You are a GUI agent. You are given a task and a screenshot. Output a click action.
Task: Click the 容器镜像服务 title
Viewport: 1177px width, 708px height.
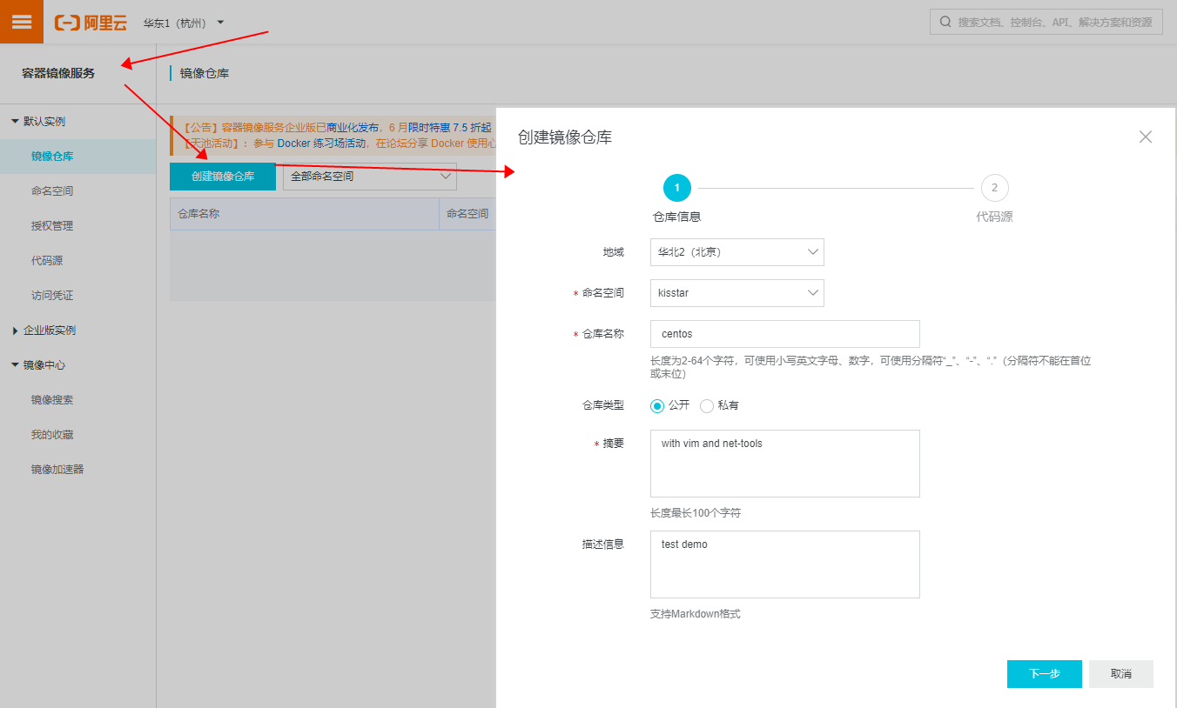pos(58,73)
